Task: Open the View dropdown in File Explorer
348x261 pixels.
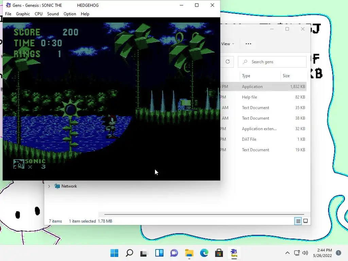Action: pyautogui.click(x=227, y=44)
